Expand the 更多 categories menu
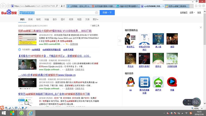 [x=95, y=19]
